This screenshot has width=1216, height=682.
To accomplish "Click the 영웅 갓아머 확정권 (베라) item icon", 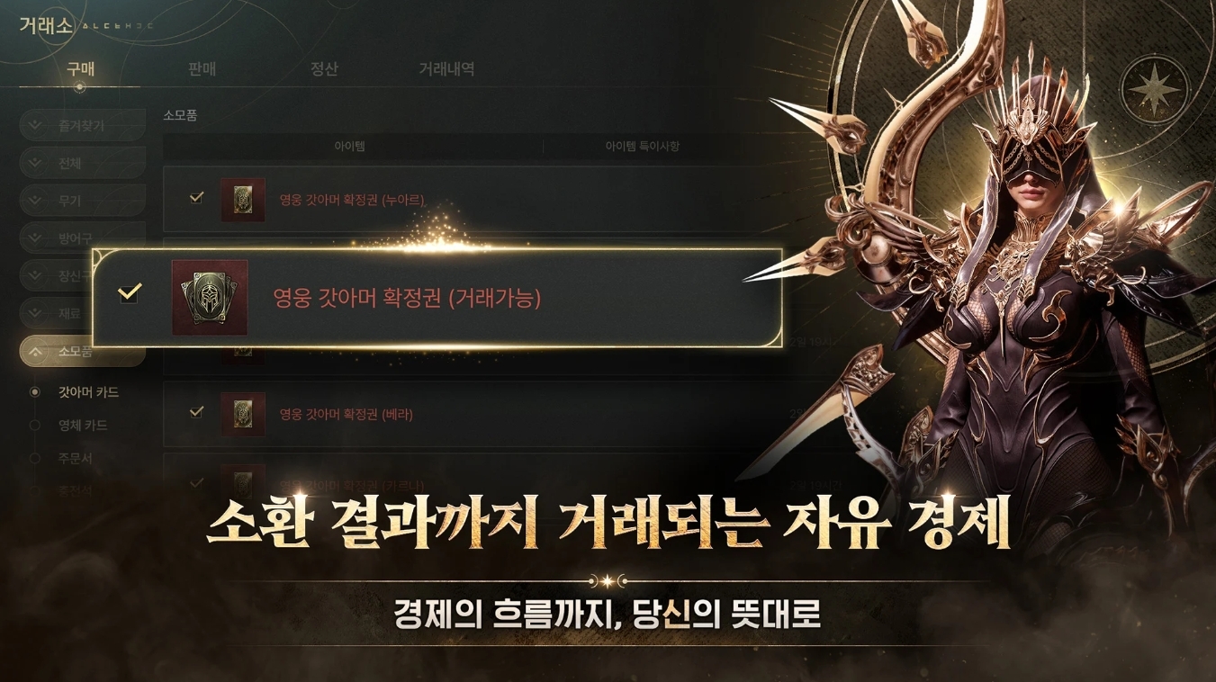I will coord(243,414).
